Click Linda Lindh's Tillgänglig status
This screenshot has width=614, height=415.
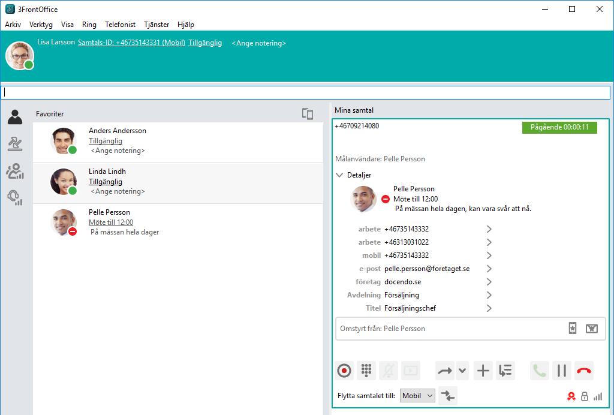pos(106,182)
